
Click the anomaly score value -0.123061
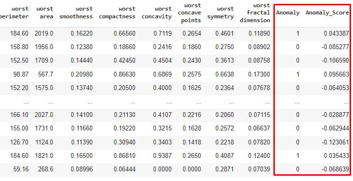click(335, 142)
